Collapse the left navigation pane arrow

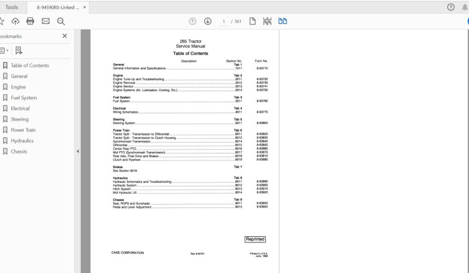78,151
